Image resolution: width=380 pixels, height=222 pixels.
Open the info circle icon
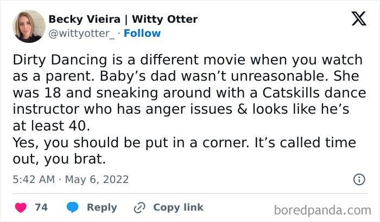(359, 179)
